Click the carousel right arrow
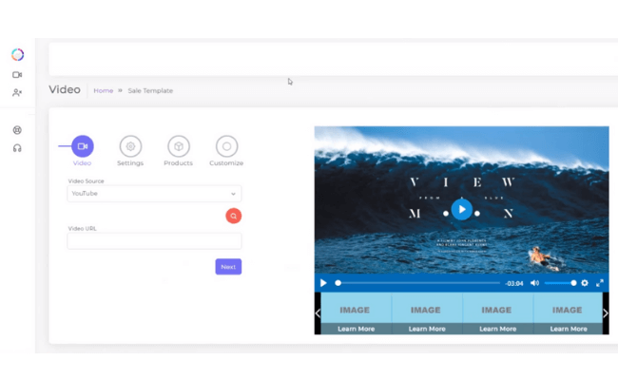 606,313
